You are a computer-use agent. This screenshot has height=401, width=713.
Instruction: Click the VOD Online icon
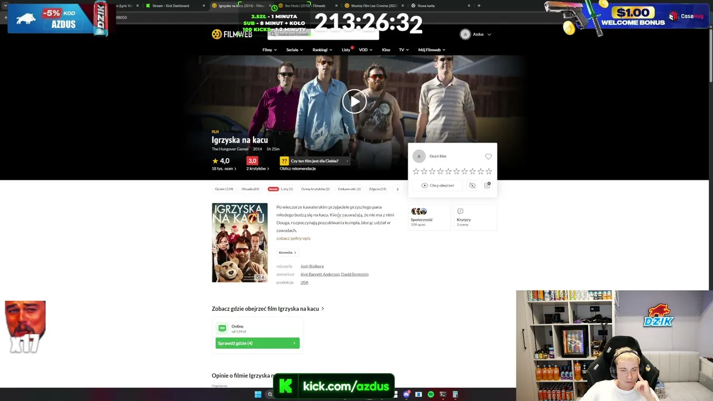coord(222,329)
